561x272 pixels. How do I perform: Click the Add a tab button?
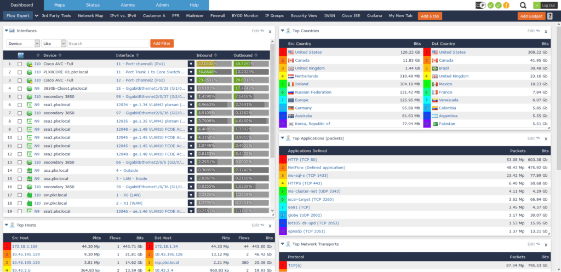430,16
